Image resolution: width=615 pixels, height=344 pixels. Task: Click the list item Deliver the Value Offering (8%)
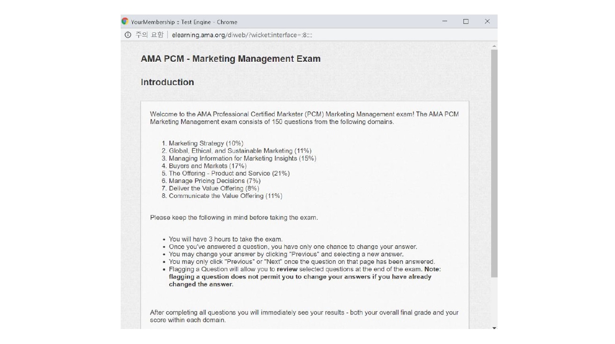pyautogui.click(x=214, y=188)
